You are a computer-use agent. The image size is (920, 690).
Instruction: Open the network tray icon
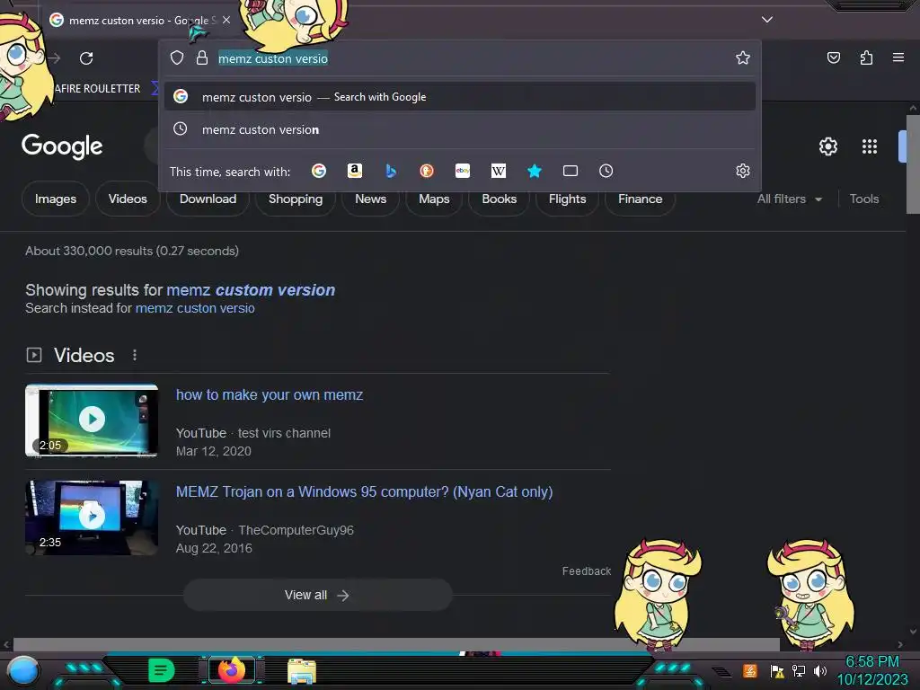(x=798, y=670)
